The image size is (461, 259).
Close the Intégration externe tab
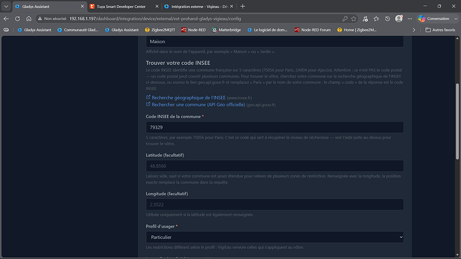click(232, 6)
